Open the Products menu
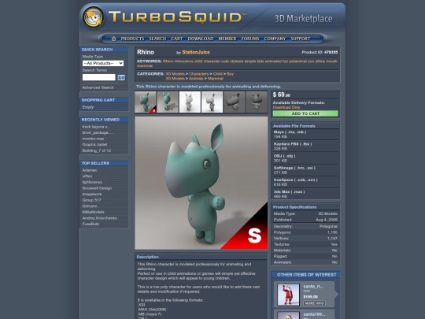The height and width of the screenshot is (319, 425). click(x=132, y=39)
